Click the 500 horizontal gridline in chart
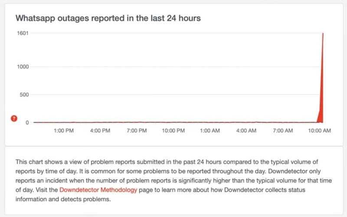The height and width of the screenshot is (217, 347). (173, 95)
